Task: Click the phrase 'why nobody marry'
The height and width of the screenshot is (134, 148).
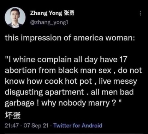Action: (x=76, y=103)
